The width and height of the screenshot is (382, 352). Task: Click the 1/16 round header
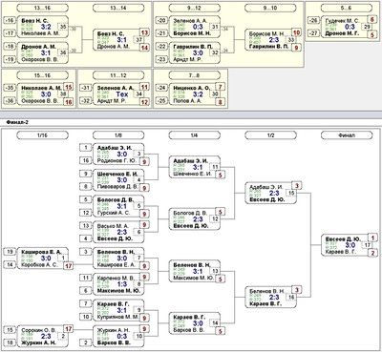pyautogui.click(x=42, y=135)
